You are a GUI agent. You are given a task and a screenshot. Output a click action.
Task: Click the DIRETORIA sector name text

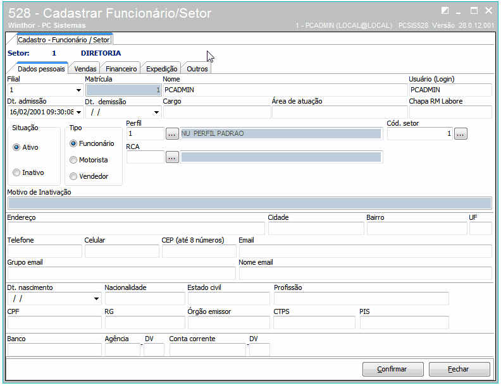pos(101,53)
